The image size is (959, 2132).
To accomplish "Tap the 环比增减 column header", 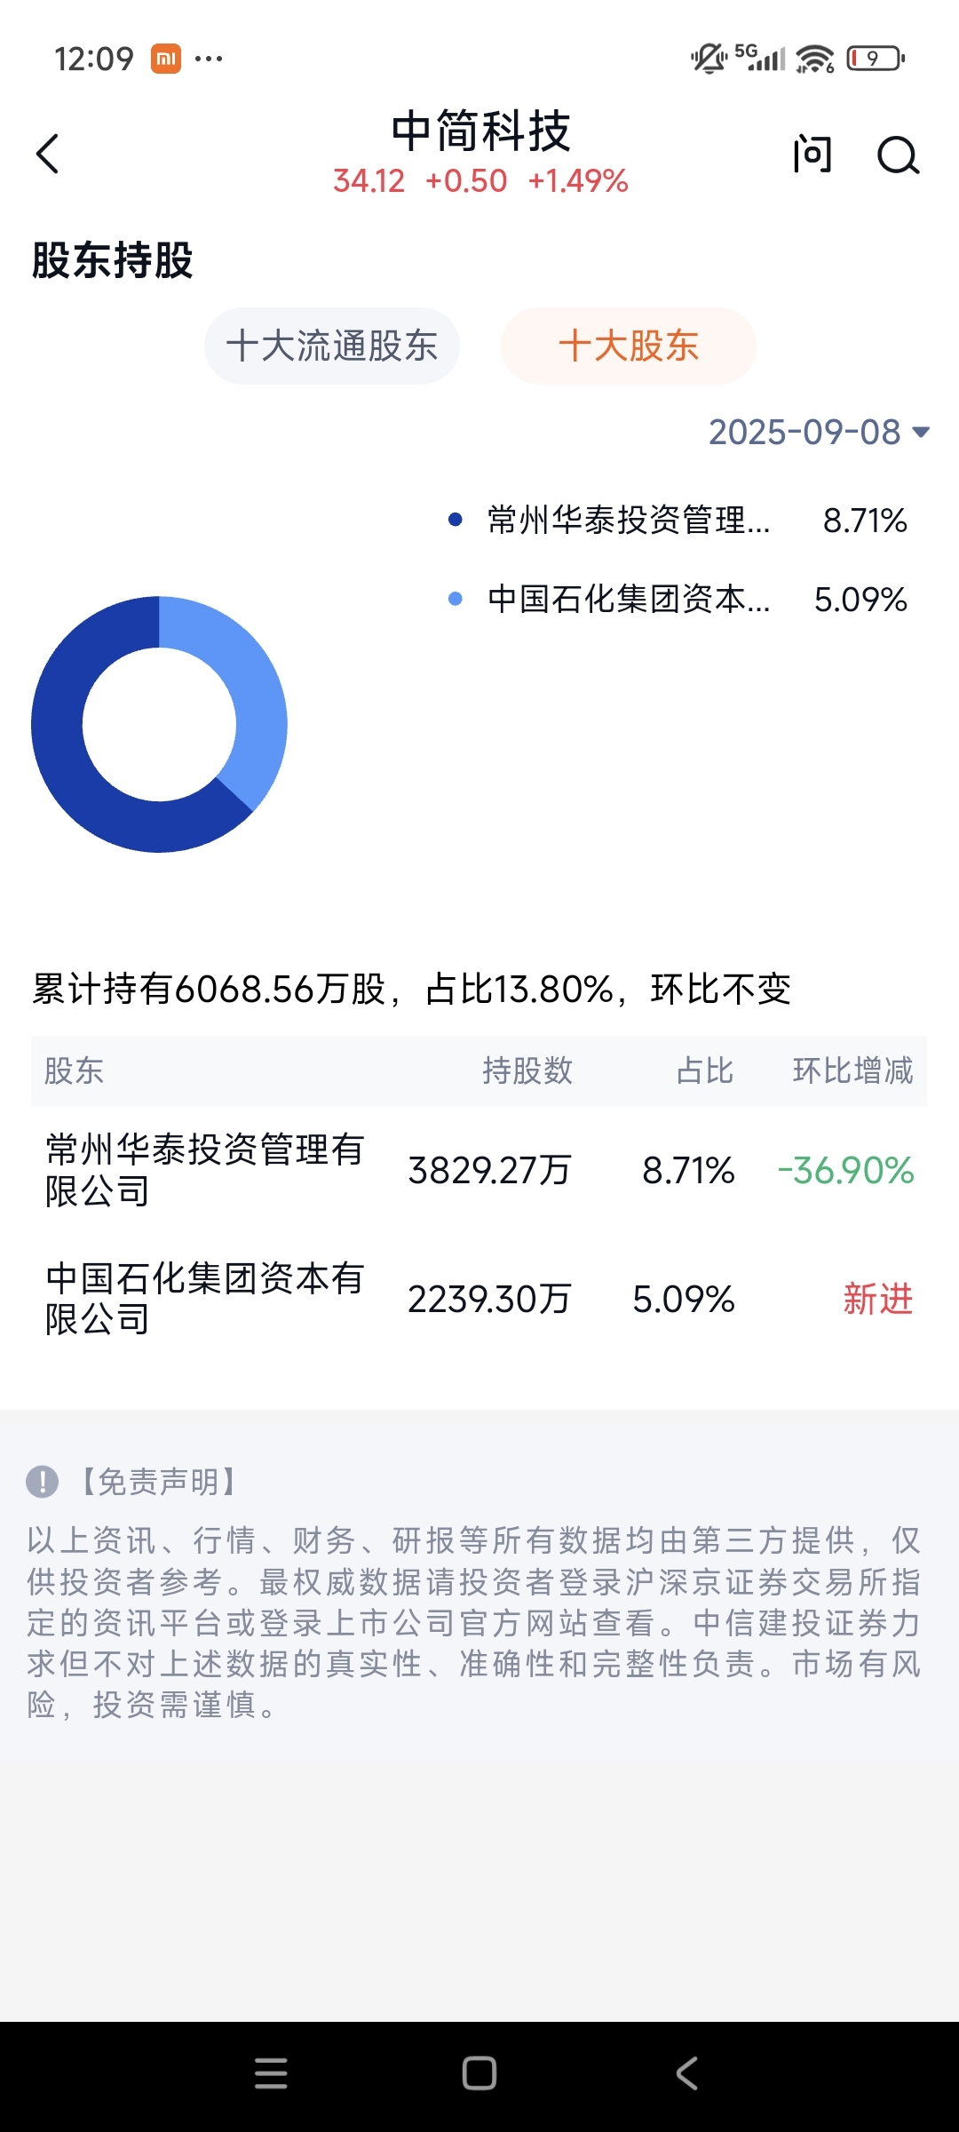I will (x=852, y=1071).
